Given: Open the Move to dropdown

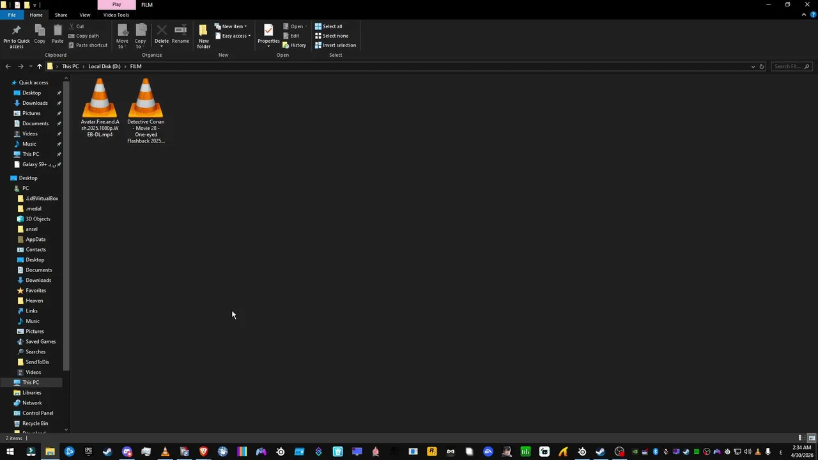Looking at the screenshot, I should tap(122, 36).
